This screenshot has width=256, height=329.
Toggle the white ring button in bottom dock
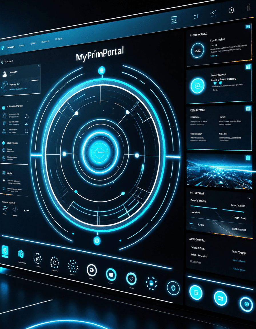coord(91,270)
